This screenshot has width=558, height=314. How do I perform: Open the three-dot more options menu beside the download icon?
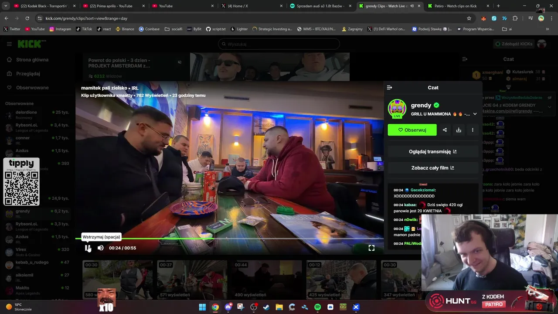tap(473, 130)
